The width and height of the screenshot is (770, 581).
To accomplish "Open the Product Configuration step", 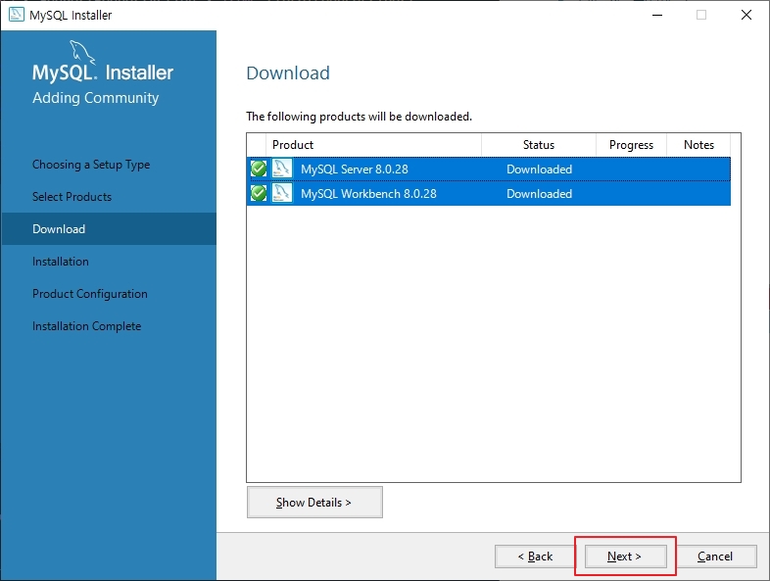I will (90, 294).
